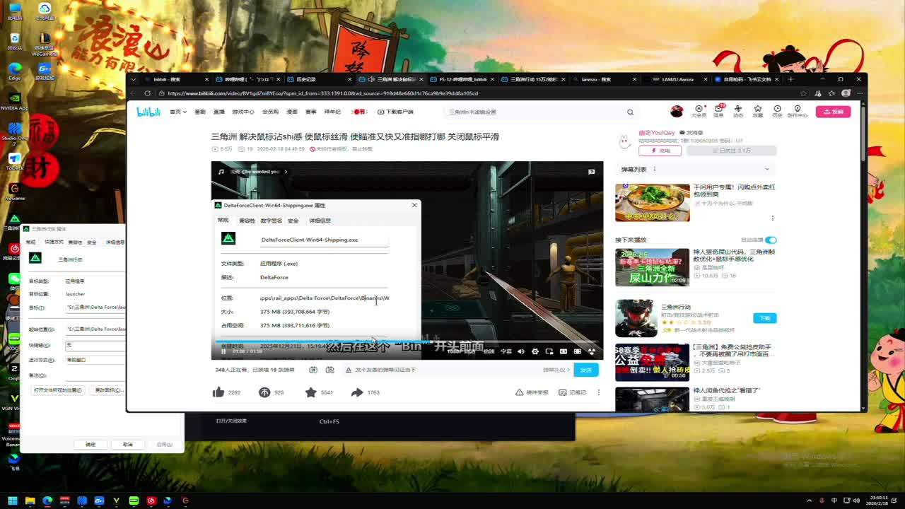Image resolution: width=905 pixels, height=509 pixels.
Task: Bookmark page with address bar star
Action: pos(803,93)
